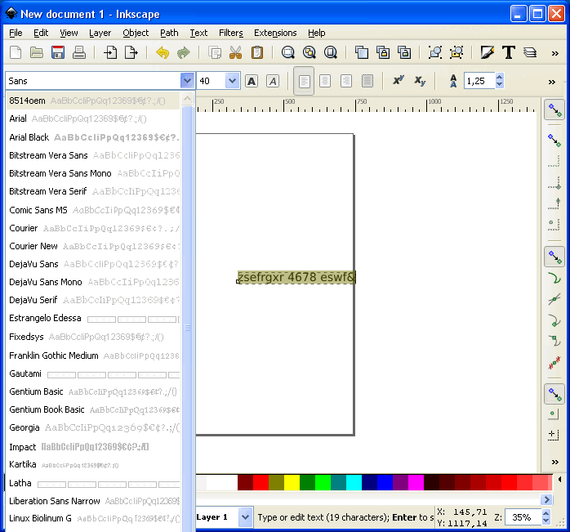This screenshot has width=570, height=532.
Task: Toggle the top enable-snapping button
Action: pos(554,110)
